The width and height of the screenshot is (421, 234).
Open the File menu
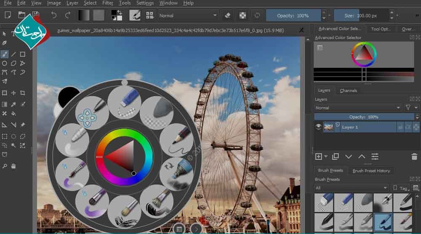tap(8, 3)
